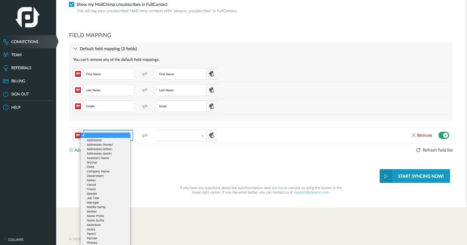Select Addresses option in dropdown

(105, 140)
